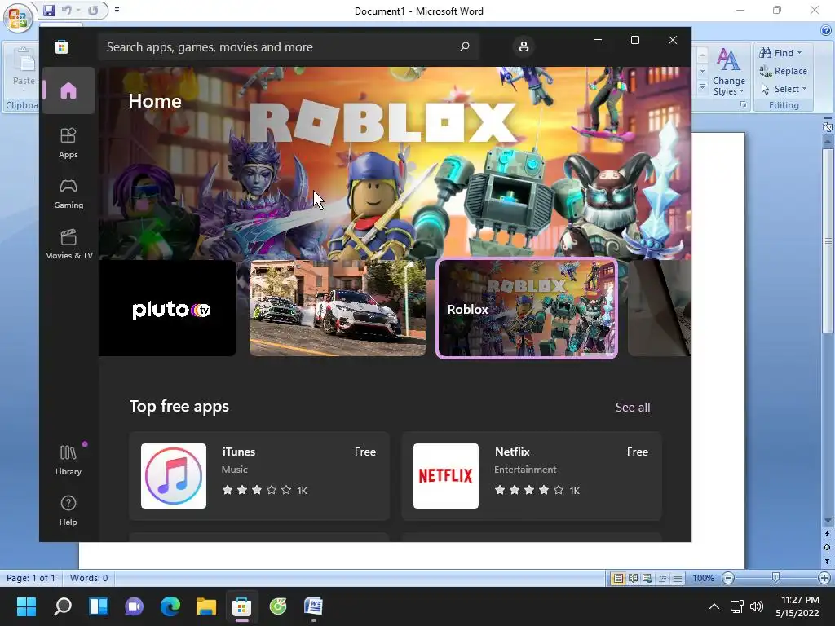Open the user account profile icon
The height and width of the screenshot is (626, 835).
tap(524, 46)
